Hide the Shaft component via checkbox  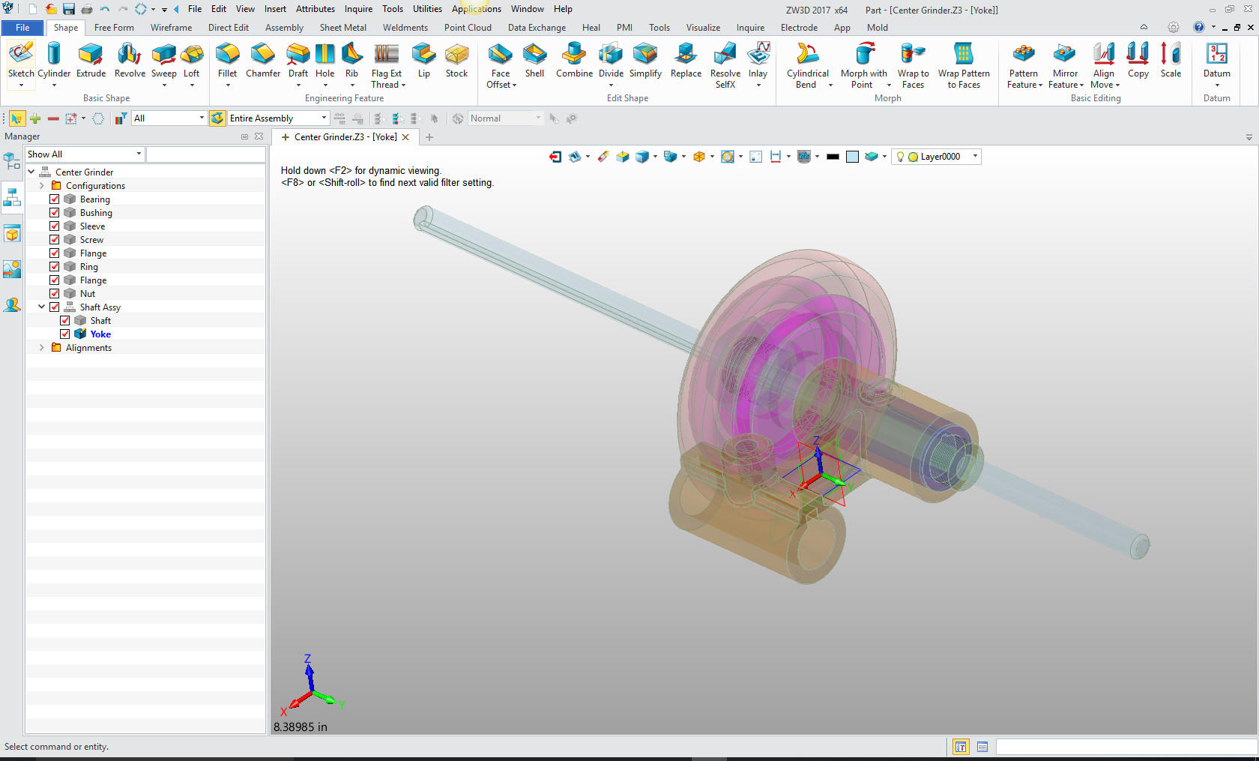pyautogui.click(x=65, y=321)
